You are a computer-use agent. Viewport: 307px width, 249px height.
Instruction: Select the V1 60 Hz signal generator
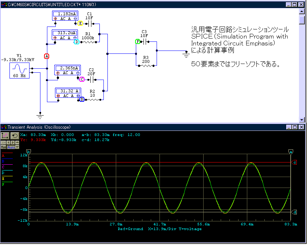pos(19,70)
